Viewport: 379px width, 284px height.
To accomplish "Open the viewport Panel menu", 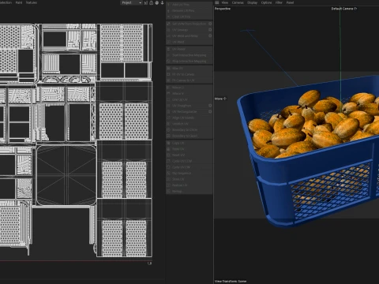I will point(290,2).
